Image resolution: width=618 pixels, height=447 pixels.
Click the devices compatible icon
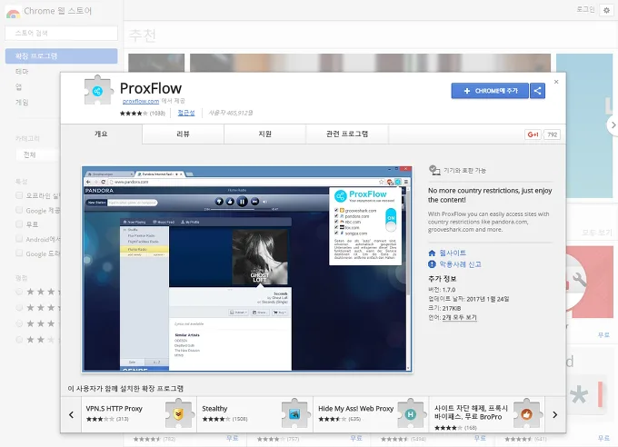click(434, 170)
